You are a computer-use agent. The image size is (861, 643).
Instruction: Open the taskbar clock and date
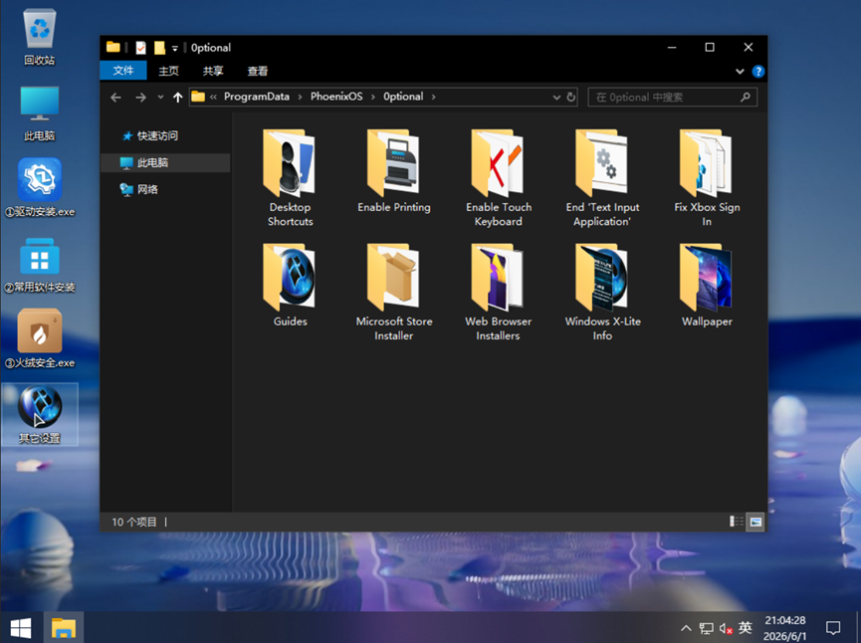coord(785,628)
